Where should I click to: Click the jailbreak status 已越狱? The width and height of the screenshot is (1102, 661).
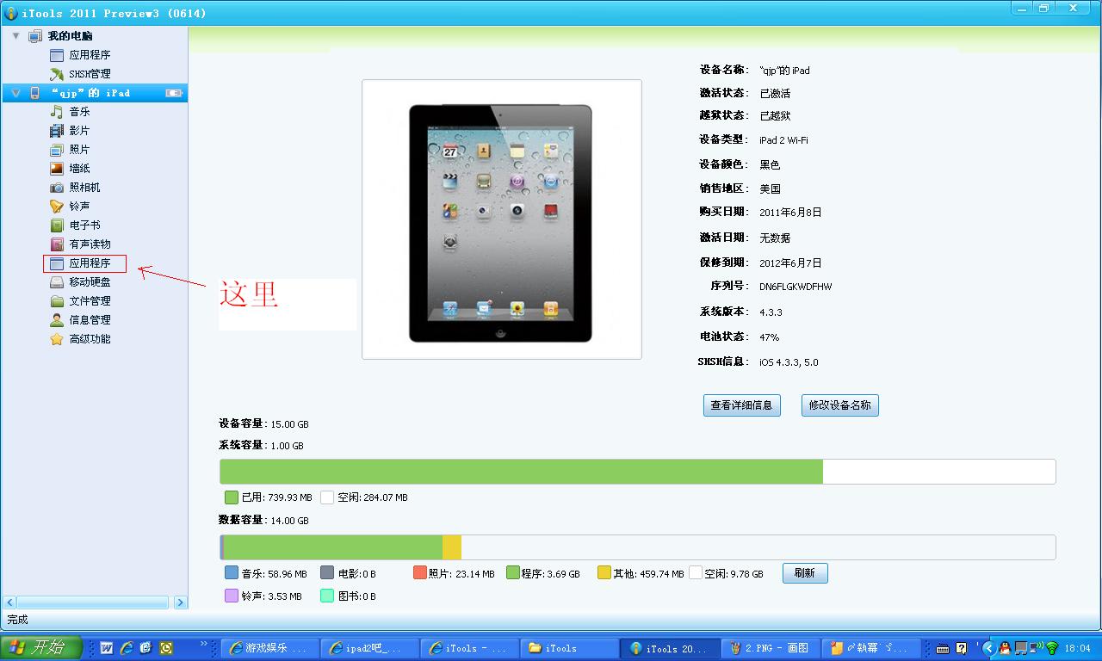tap(775, 115)
